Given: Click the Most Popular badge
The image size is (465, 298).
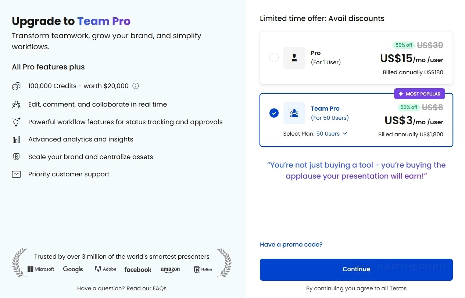Looking at the screenshot, I should 419,94.
